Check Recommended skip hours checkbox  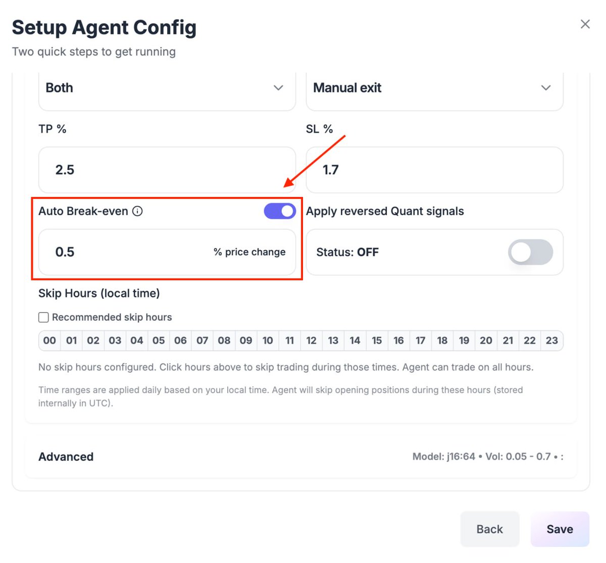(x=44, y=317)
